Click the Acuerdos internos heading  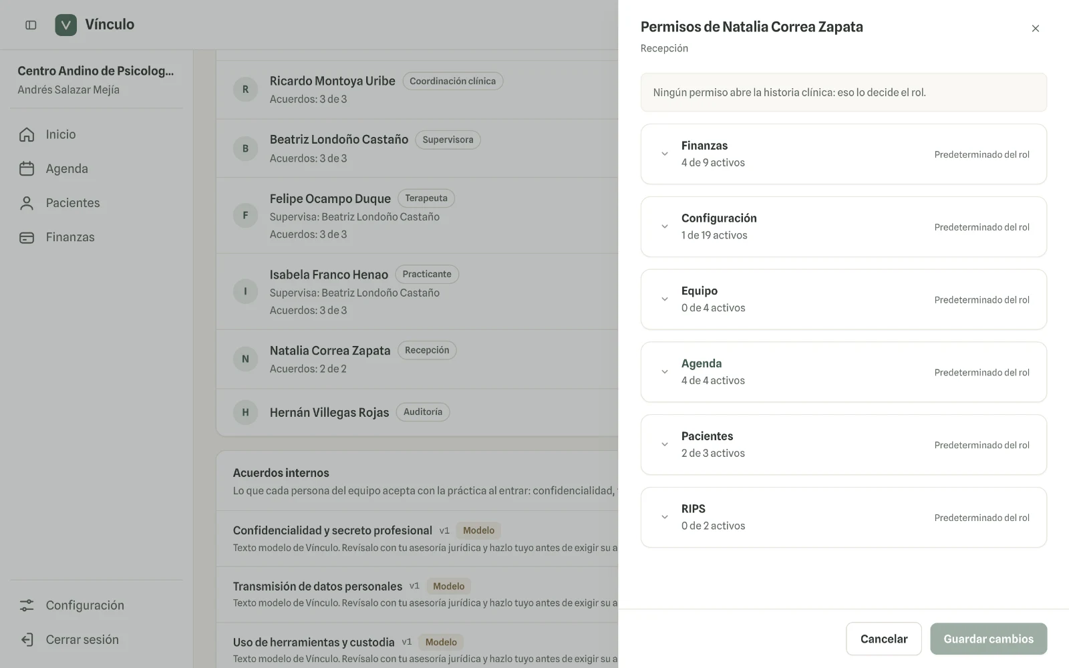[281, 473]
